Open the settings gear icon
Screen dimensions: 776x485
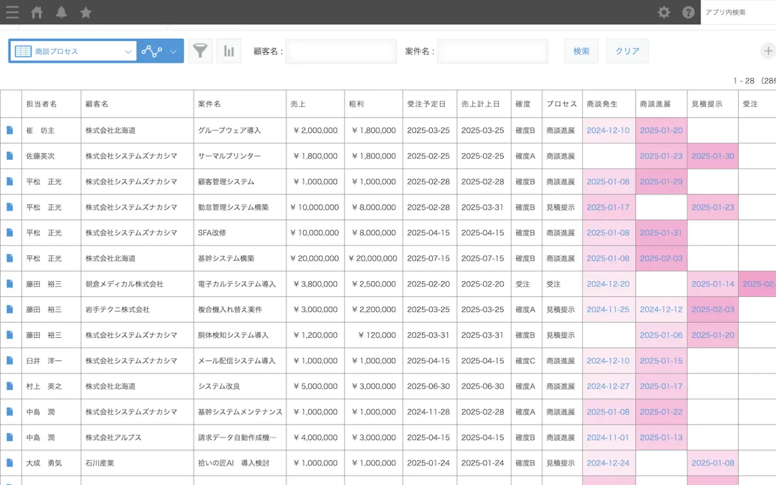click(664, 12)
